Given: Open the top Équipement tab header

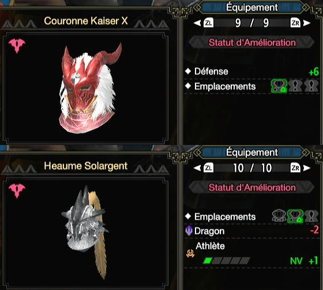Looking at the screenshot, I should pos(251,8).
